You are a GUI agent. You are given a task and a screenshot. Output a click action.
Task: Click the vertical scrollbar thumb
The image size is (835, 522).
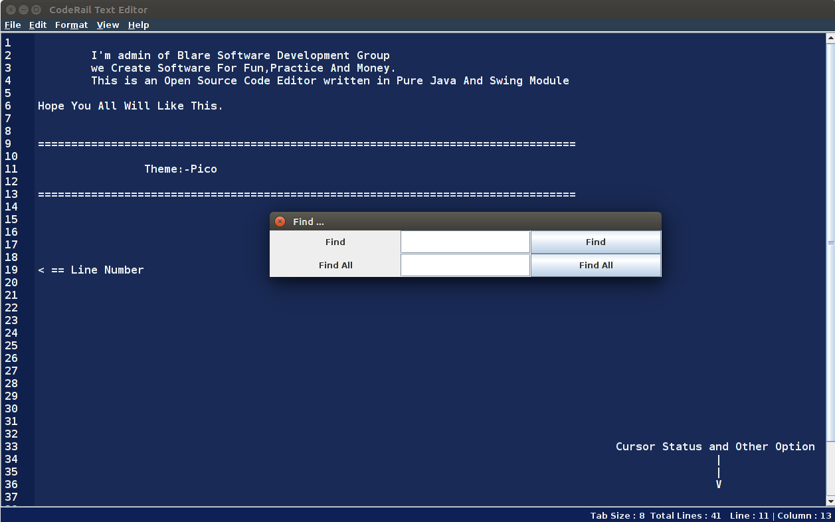[830, 242]
